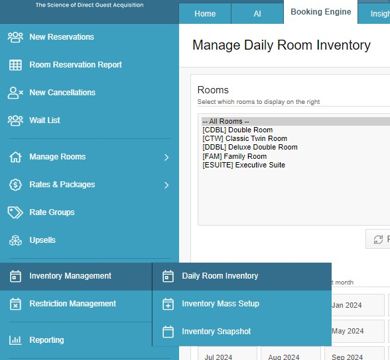Click the Room Reservation Report grid icon
This screenshot has height=360, width=390.
point(15,65)
